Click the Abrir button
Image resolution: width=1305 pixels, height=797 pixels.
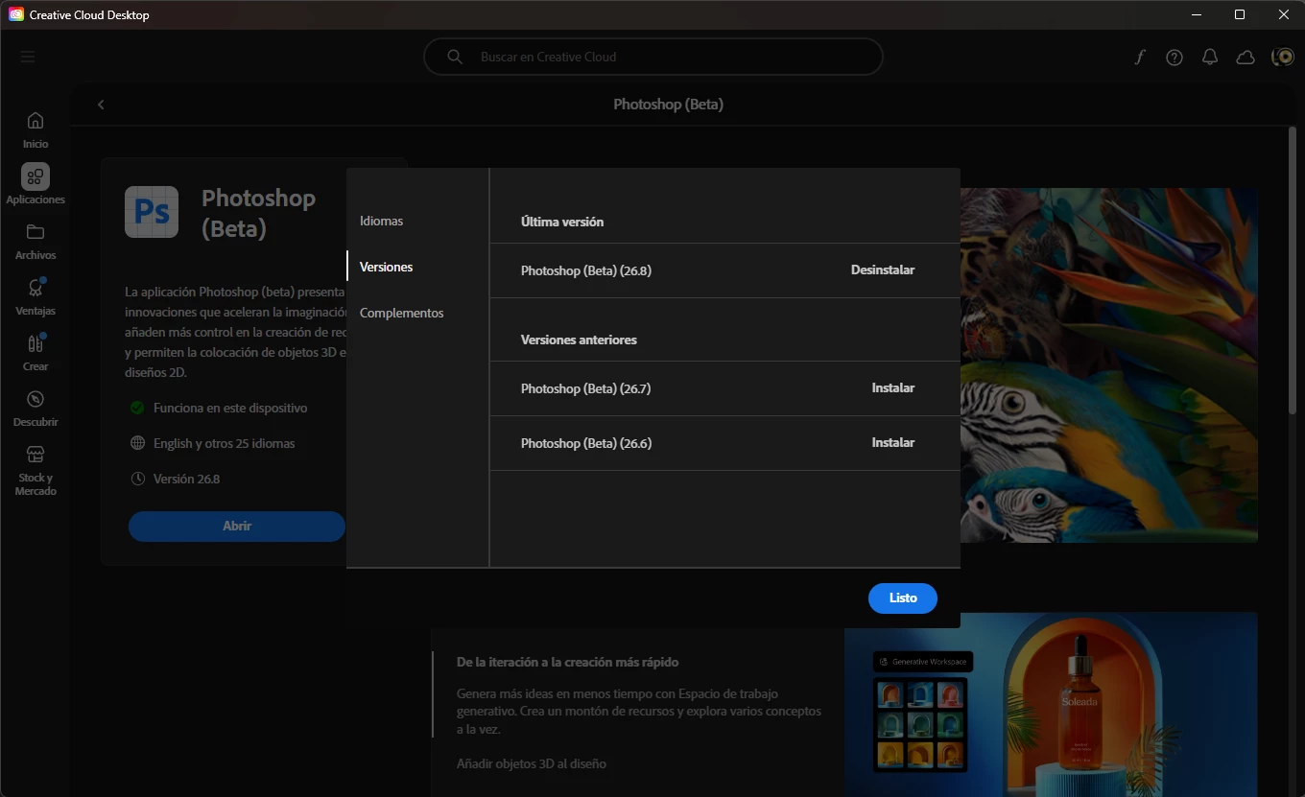pos(237,527)
